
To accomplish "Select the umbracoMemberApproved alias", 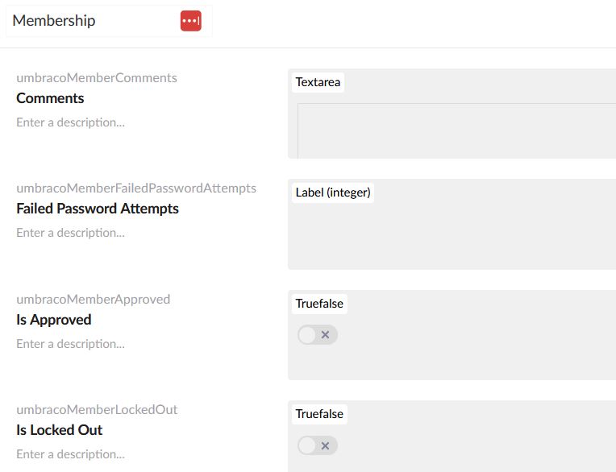I will (94, 300).
